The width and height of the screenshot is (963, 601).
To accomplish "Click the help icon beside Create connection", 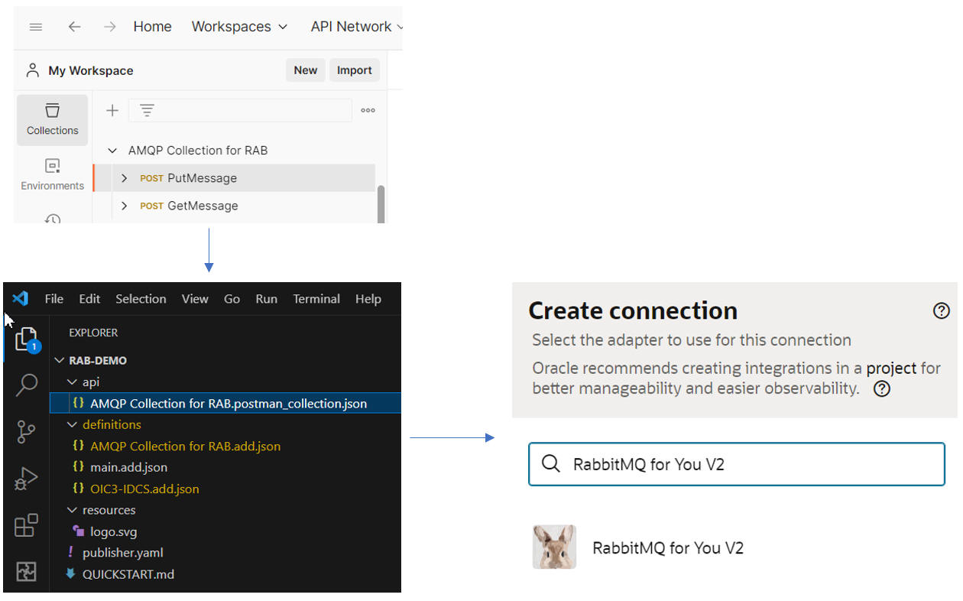I will 942,310.
